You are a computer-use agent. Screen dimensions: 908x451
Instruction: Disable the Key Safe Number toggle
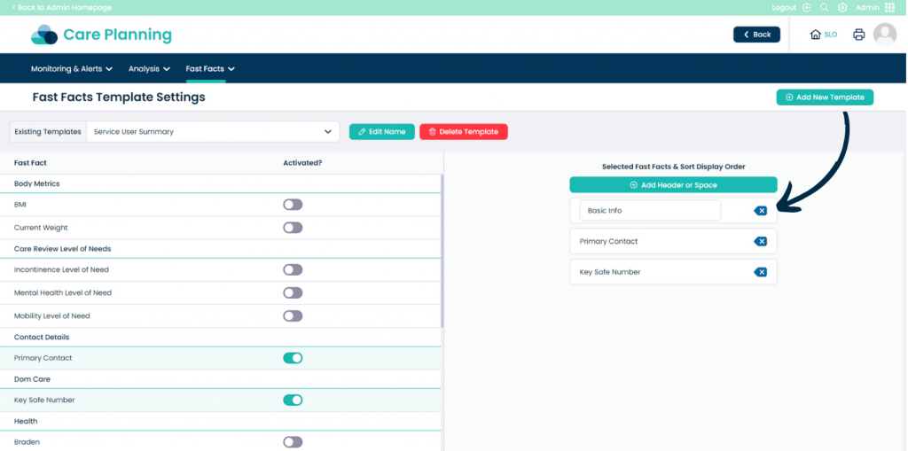293,400
